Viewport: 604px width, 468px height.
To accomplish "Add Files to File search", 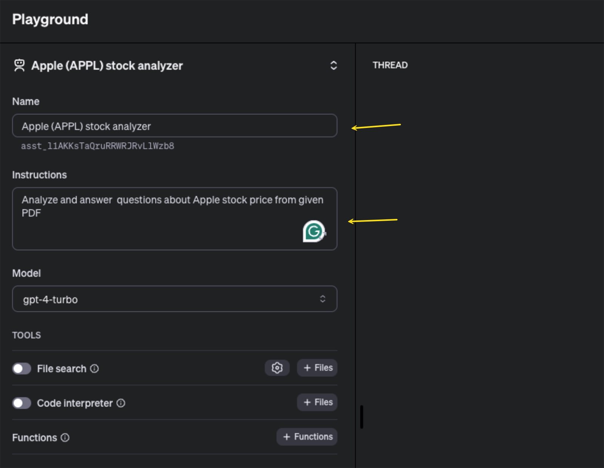I will (x=317, y=368).
